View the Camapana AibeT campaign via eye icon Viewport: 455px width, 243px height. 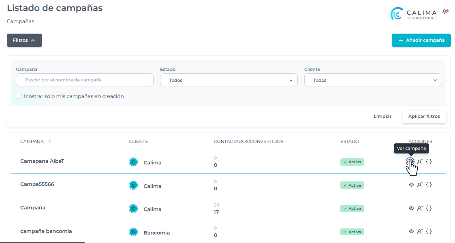click(x=410, y=162)
